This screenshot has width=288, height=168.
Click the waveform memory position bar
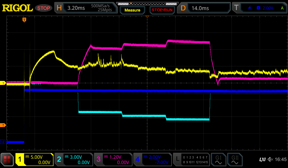pyautogui.click(x=147, y=4)
